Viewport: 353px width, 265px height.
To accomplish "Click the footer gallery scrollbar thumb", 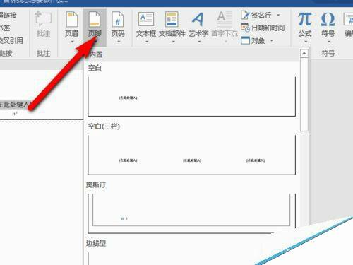I will pos(304,95).
